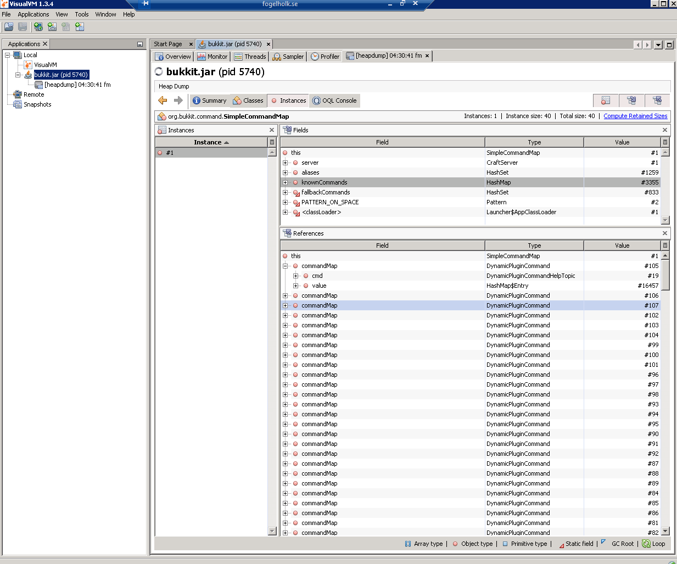Toggle the References view button at top right
Viewport: 677px width, 564px height.
(x=657, y=100)
